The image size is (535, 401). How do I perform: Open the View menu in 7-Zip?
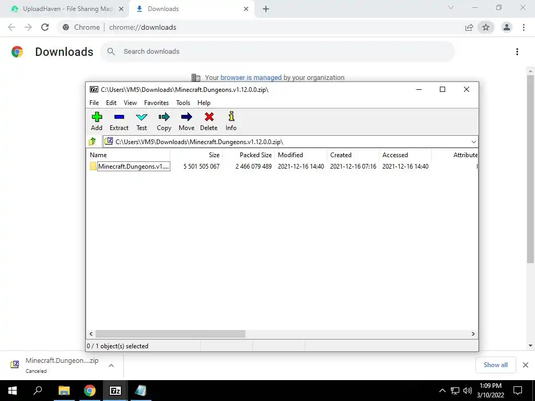click(x=130, y=103)
